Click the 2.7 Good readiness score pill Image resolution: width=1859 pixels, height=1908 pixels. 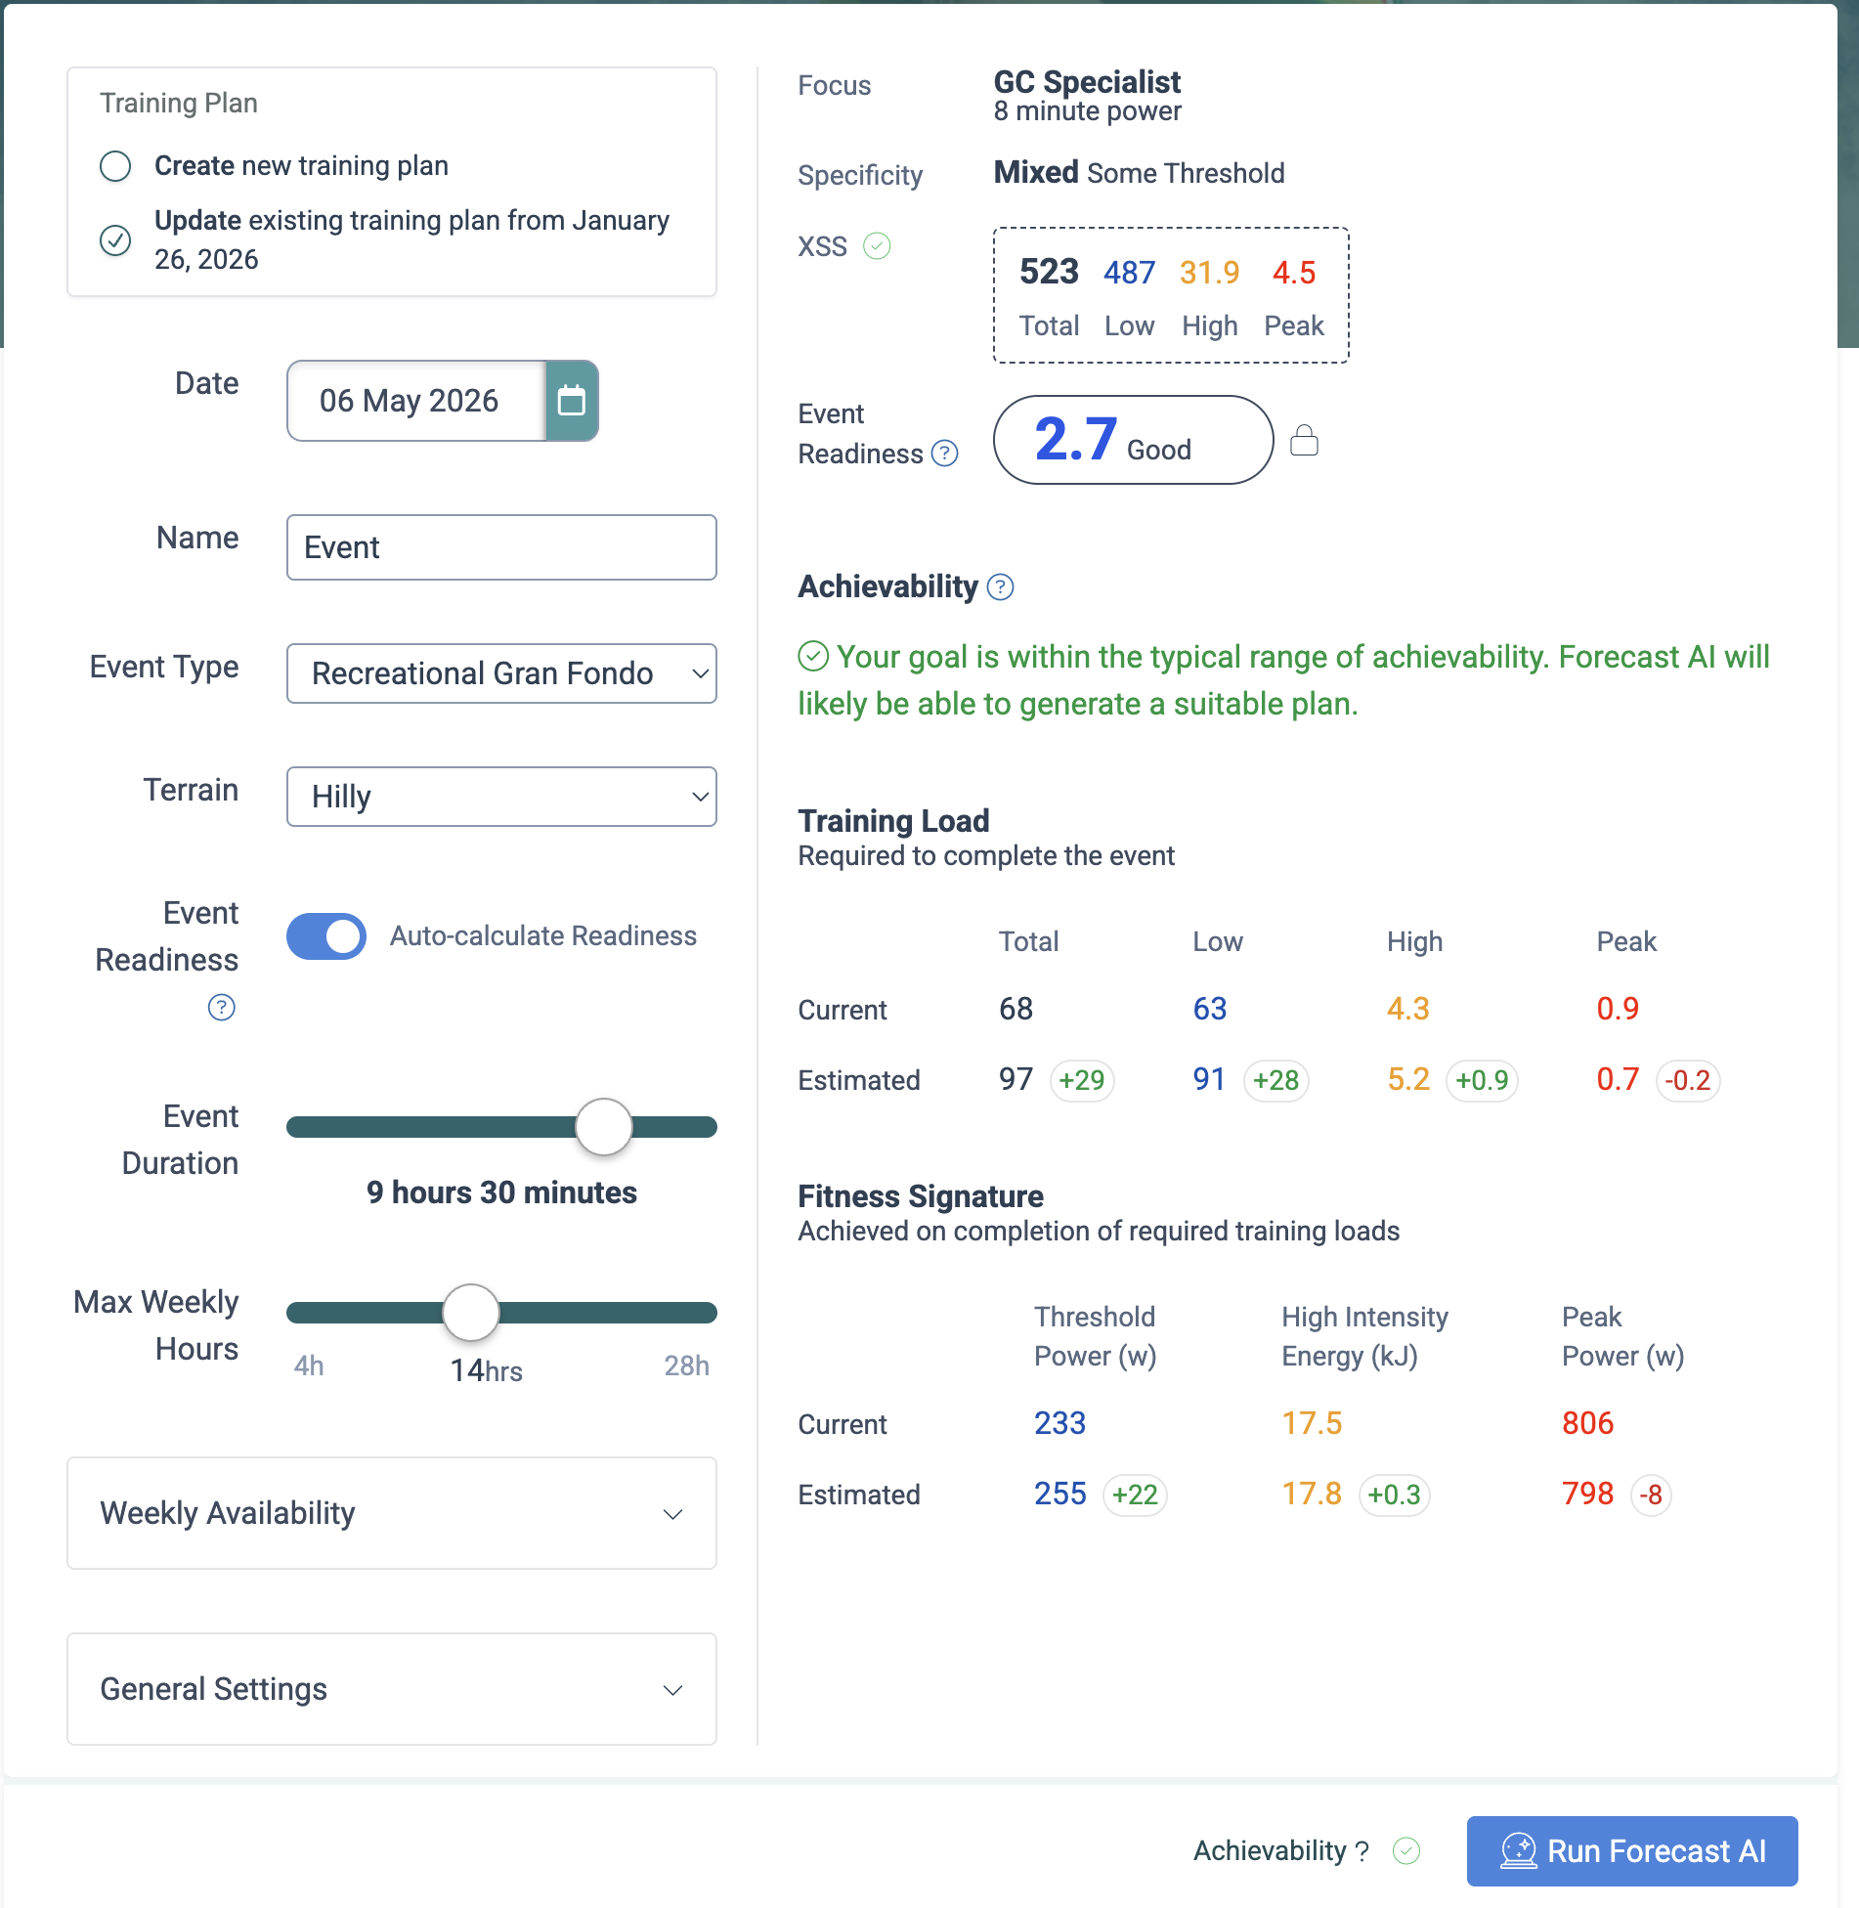click(1132, 440)
